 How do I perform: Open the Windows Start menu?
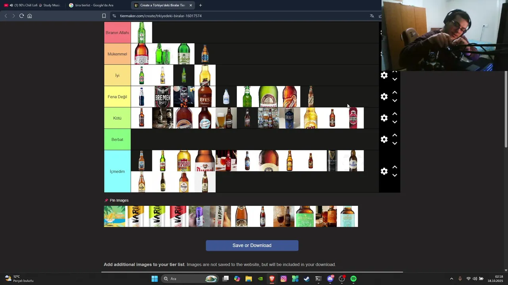(154, 279)
